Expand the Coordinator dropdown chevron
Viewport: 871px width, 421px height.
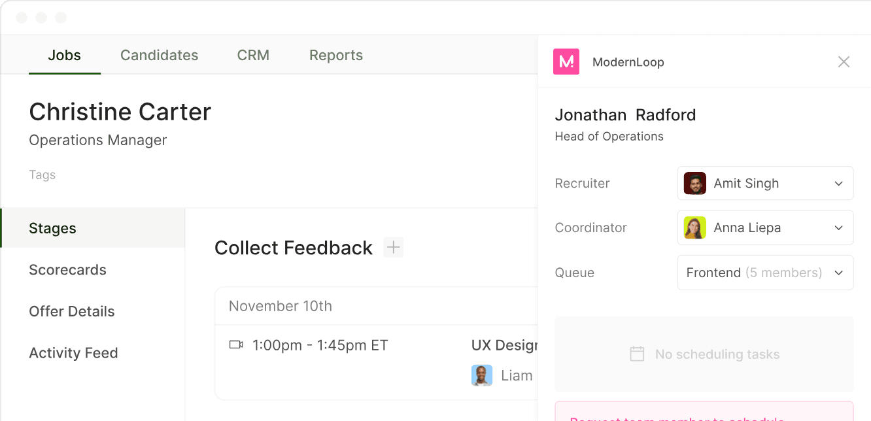point(839,228)
